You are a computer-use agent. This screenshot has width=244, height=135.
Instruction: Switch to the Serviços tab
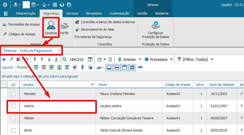click(x=72, y=13)
